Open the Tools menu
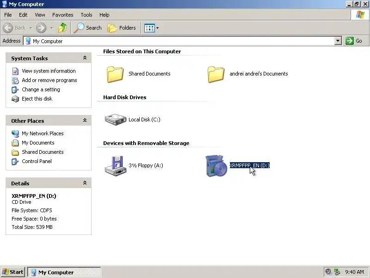 coord(86,15)
